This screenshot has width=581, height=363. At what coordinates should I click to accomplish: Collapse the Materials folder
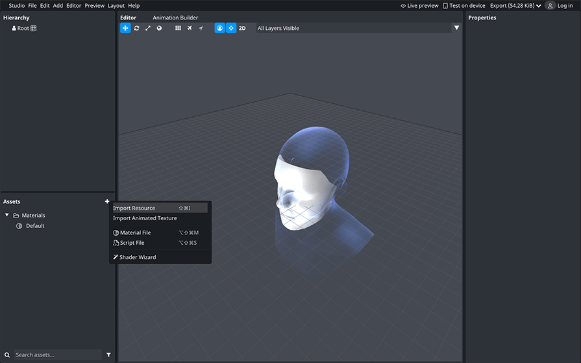[7, 216]
